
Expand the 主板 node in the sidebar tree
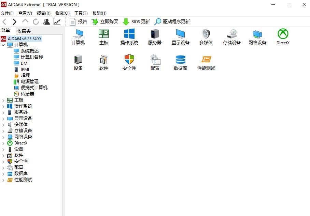click(x=3, y=100)
